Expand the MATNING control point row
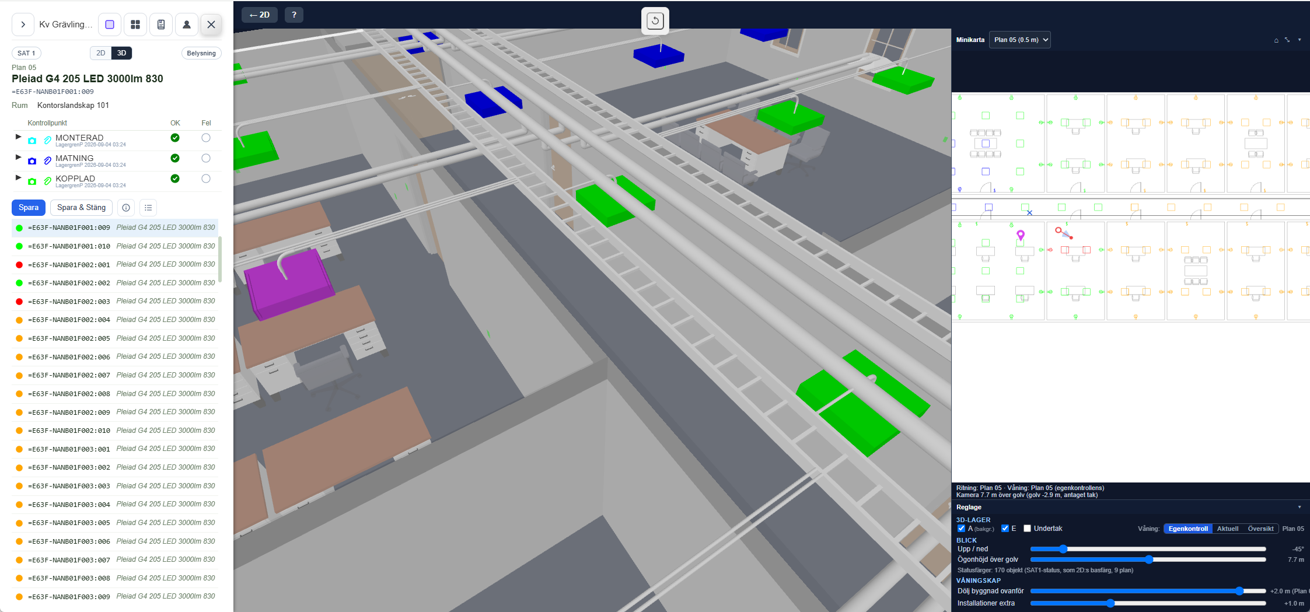 (18, 157)
